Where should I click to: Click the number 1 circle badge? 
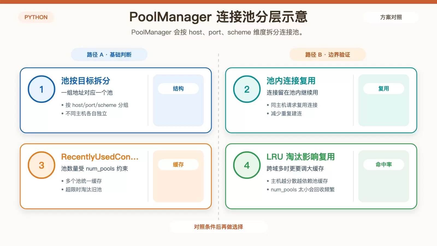point(42,89)
